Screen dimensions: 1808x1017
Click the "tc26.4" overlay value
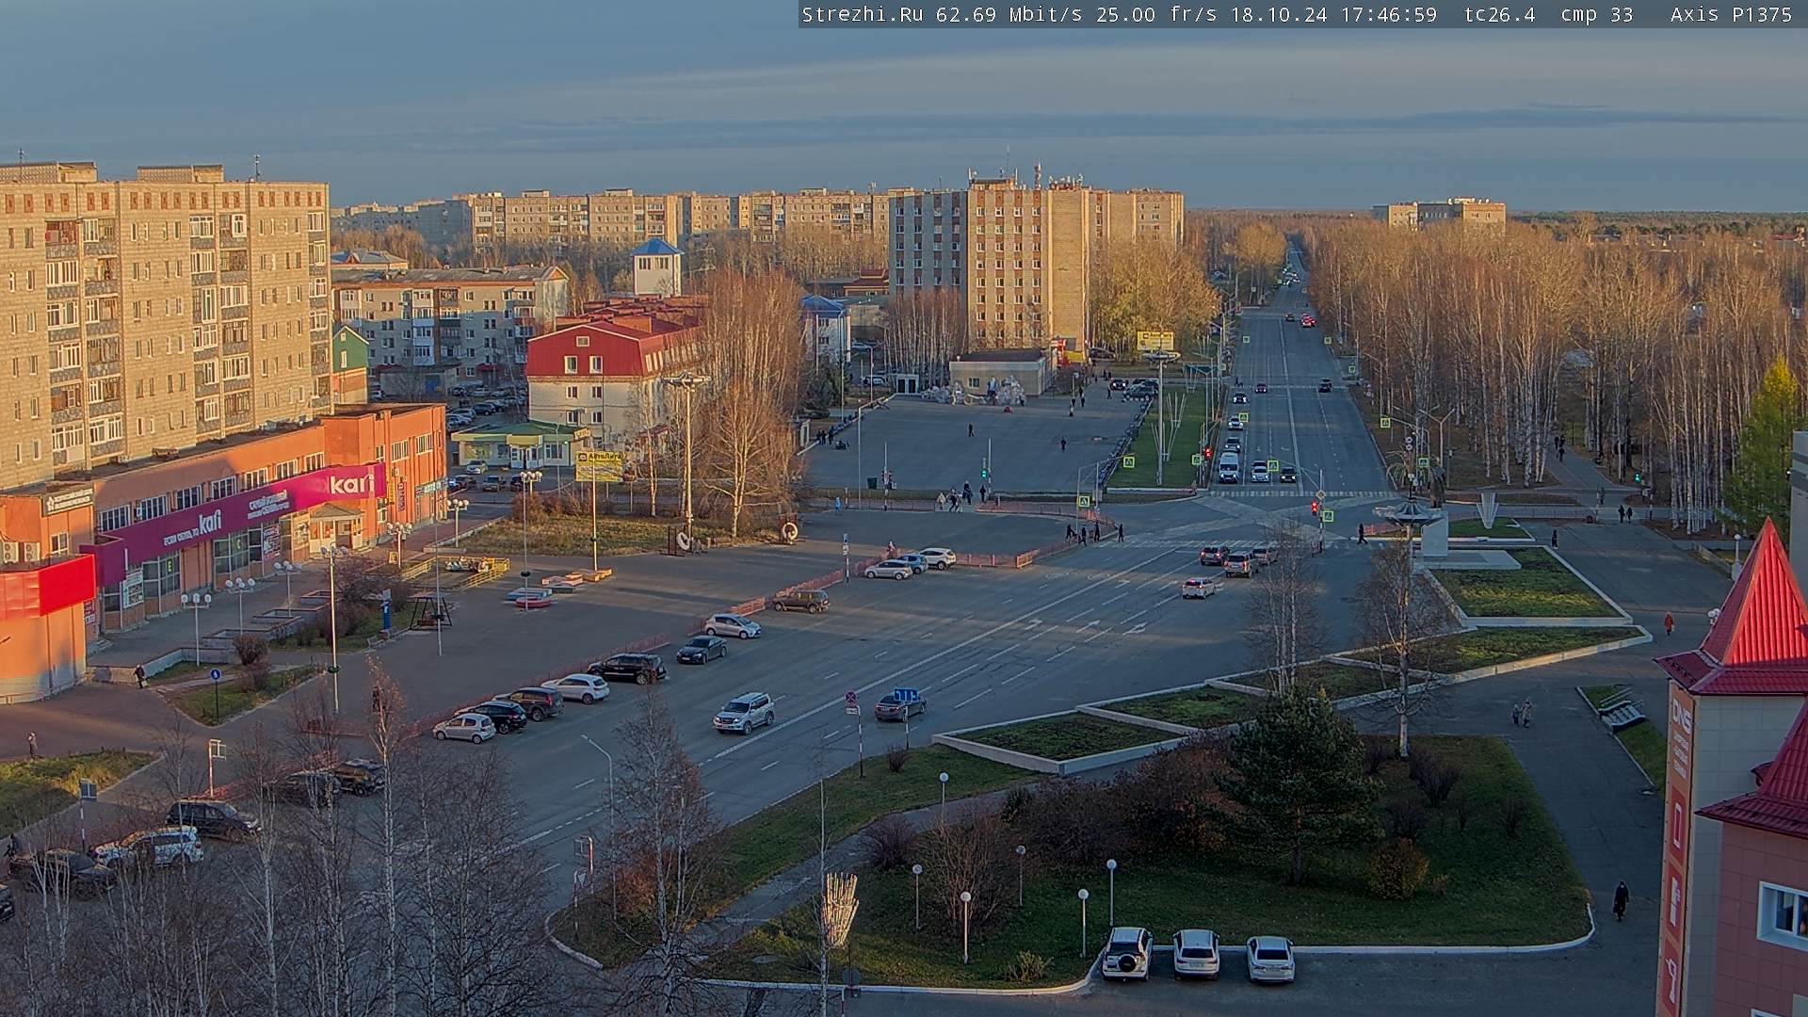point(1499,14)
